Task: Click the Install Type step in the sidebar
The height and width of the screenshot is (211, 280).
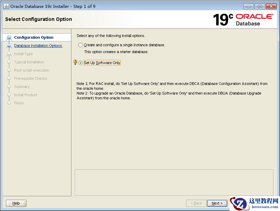Action: pos(23,54)
